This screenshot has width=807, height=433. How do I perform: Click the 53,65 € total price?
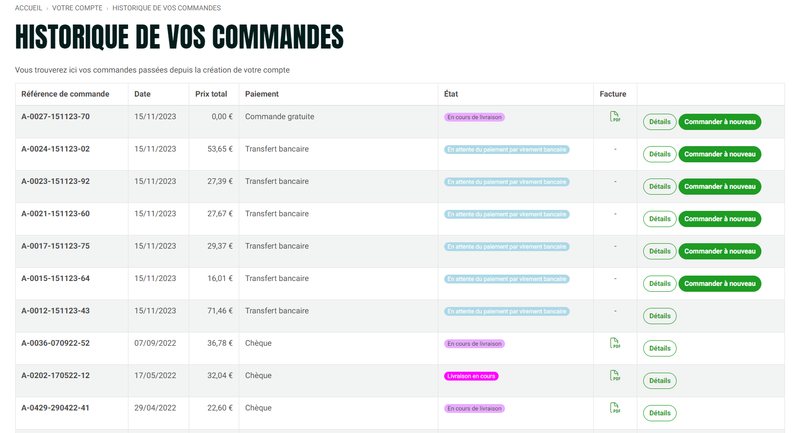click(x=220, y=149)
